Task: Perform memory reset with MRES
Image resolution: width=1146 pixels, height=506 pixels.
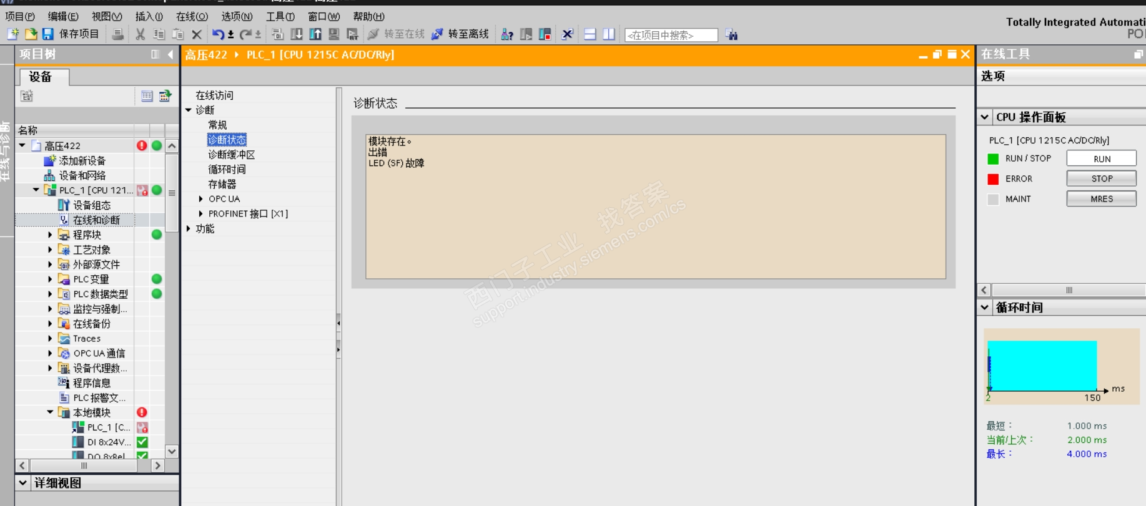Action: 1102,198
